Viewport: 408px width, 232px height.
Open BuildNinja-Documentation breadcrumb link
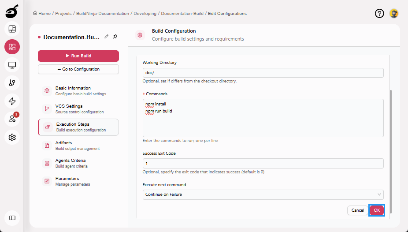point(103,14)
